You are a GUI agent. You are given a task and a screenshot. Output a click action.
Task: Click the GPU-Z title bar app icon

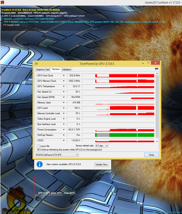(36, 64)
